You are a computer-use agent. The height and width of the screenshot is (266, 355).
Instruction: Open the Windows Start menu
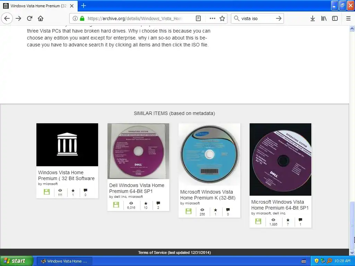(17, 261)
